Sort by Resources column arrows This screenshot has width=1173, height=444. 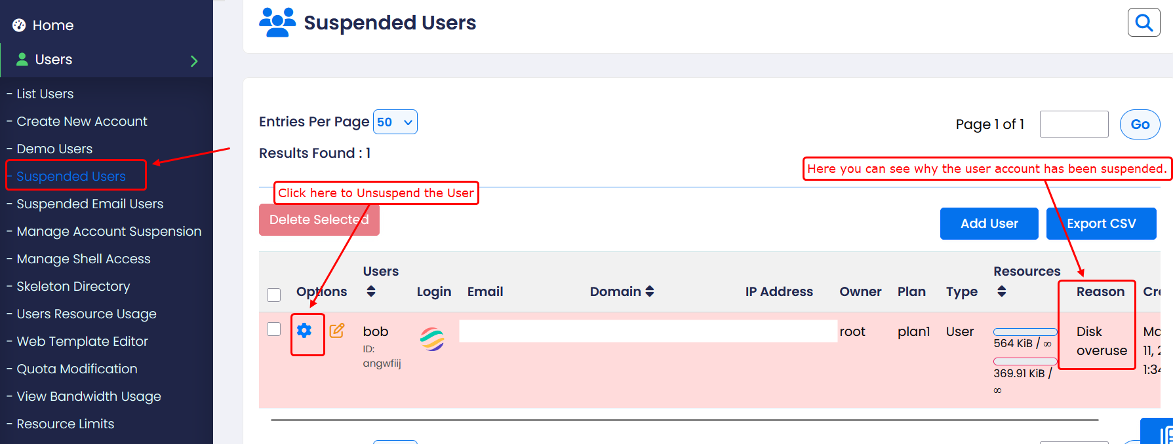pyautogui.click(x=1001, y=291)
